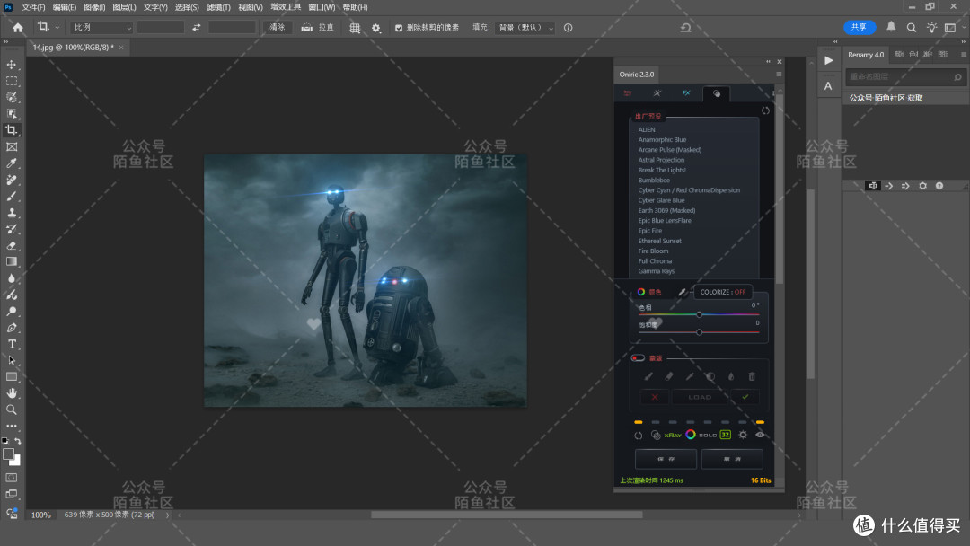The image size is (970, 546).
Task: Click the Renamy help question icon
Action: 939,186
